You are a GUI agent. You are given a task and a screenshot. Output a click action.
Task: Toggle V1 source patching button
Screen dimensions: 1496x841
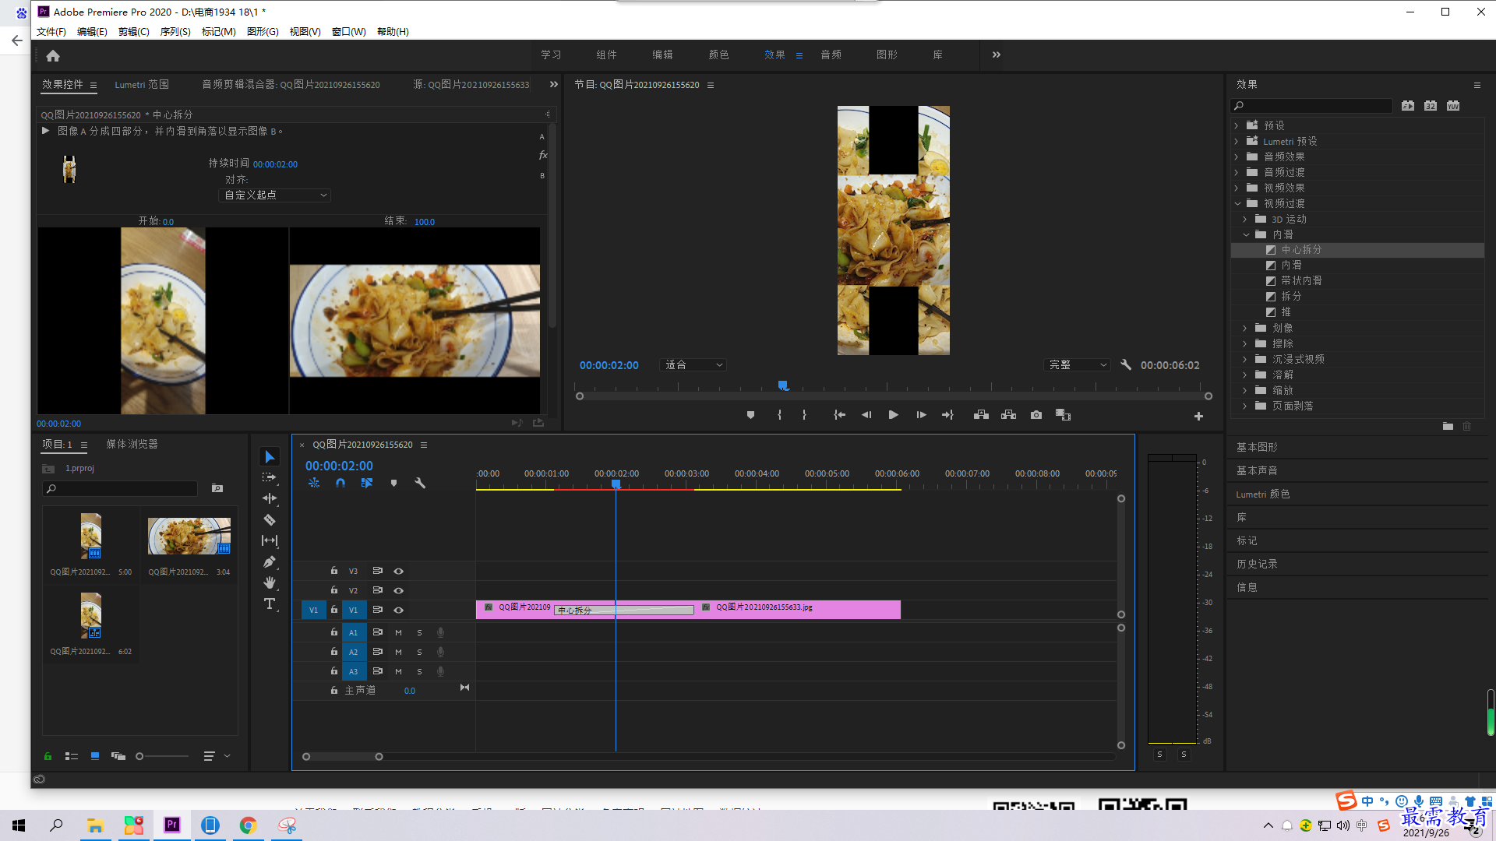tap(313, 610)
